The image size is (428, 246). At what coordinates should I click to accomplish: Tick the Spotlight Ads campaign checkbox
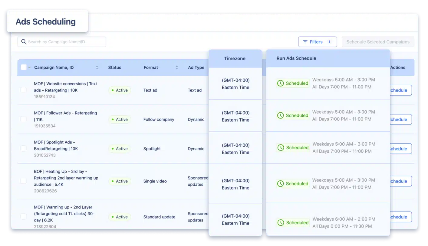point(23,148)
